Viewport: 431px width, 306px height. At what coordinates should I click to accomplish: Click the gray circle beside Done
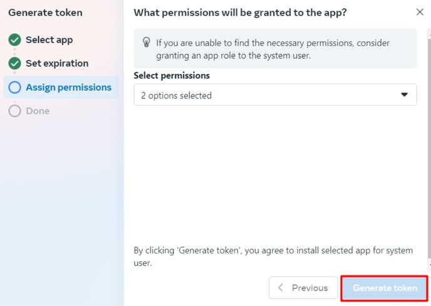point(14,111)
